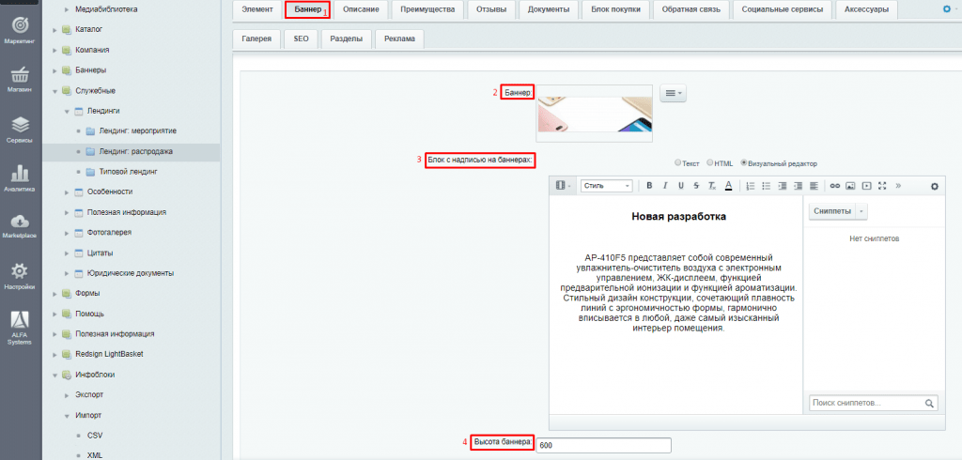Viewport: 962px width, 460px height.
Task: Click the banner image thumbnail
Action: (x=594, y=115)
